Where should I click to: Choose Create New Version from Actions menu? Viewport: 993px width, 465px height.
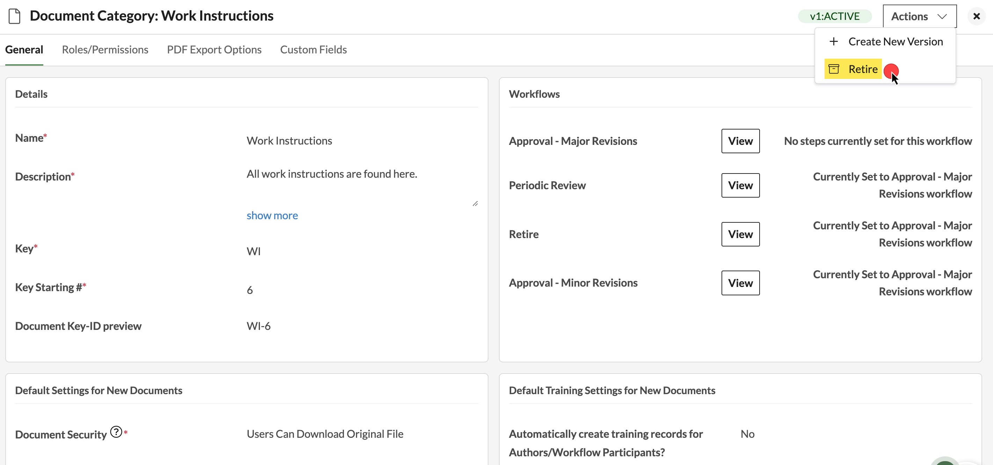point(885,42)
